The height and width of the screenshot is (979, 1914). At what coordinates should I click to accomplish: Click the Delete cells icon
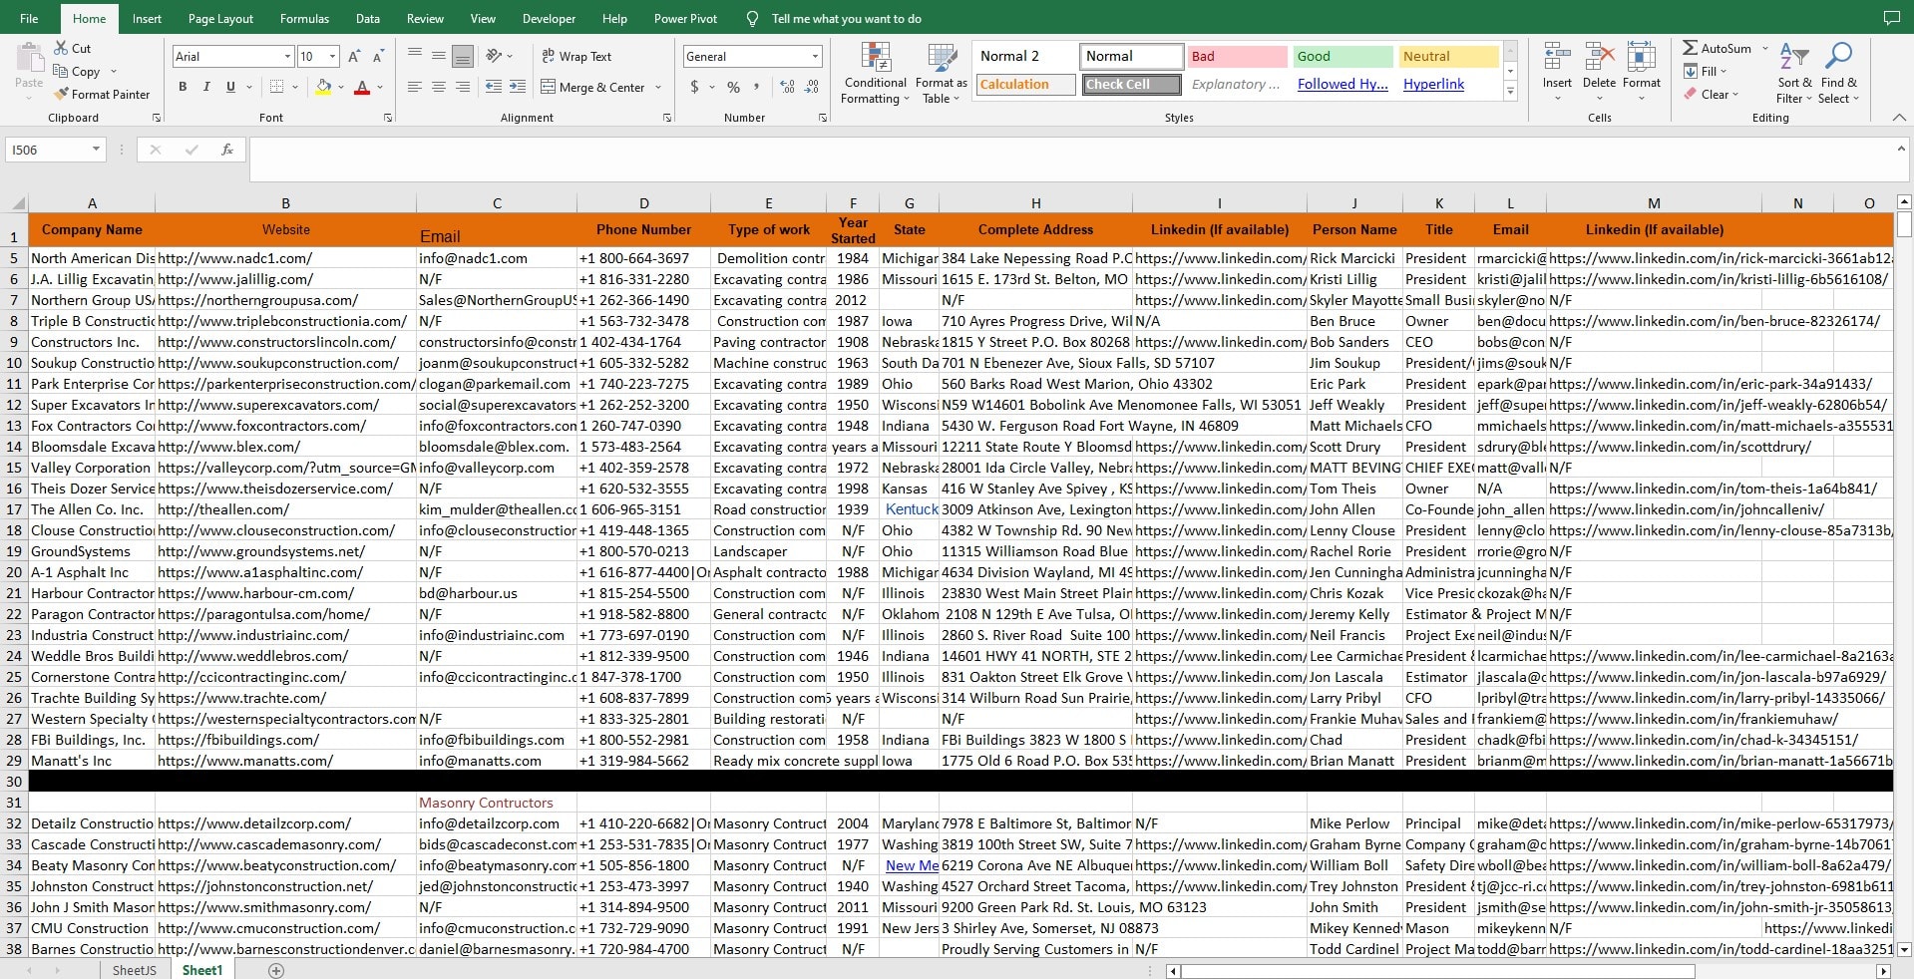(x=1599, y=57)
